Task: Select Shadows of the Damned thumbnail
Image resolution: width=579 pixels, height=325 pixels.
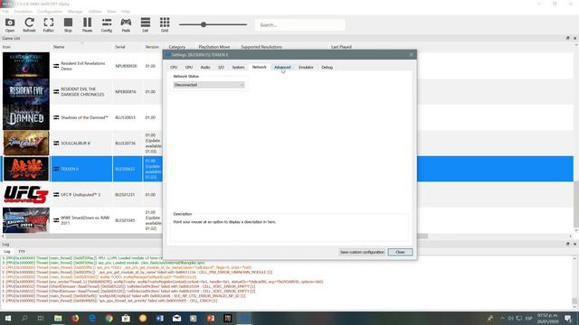Action: [x=26, y=117]
